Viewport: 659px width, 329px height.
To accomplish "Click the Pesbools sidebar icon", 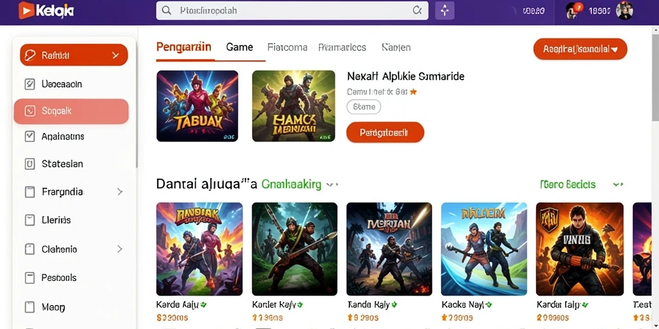I will click(30, 278).
